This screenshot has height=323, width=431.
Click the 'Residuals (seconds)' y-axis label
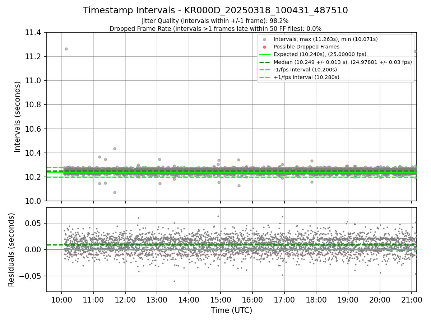[11, 250]
